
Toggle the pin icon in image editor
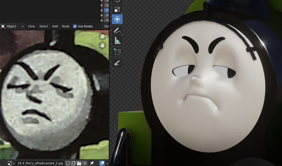click(92, 163)
